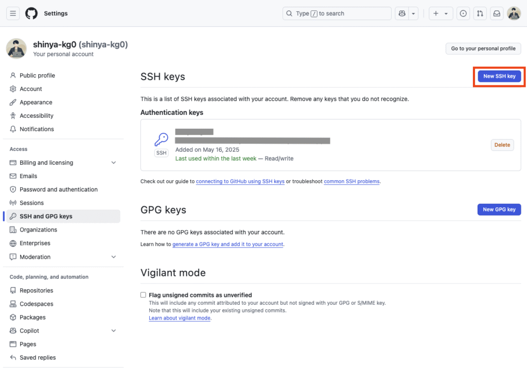Click the user avatar in top-right corner
The height and width of the screenshot is (368, 527).
[x=514, y=13]
